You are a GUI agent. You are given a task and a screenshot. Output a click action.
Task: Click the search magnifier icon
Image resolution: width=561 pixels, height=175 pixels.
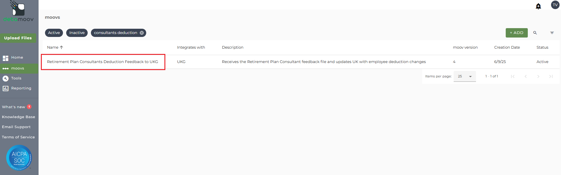(535, 33)
